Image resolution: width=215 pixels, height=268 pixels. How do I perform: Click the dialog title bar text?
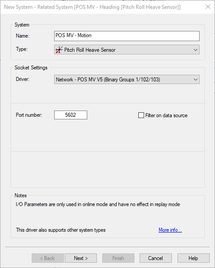(92, 7)
